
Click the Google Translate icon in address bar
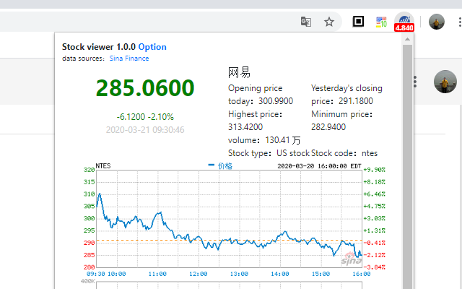coord(306,22)
